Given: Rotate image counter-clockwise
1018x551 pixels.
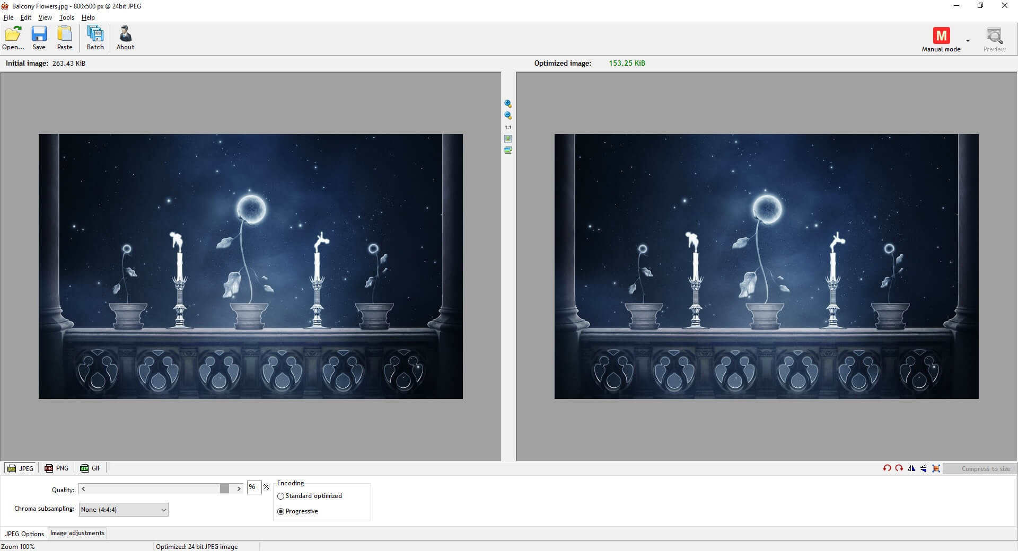Looking at the screenshot, I should [x=887, y=468].
